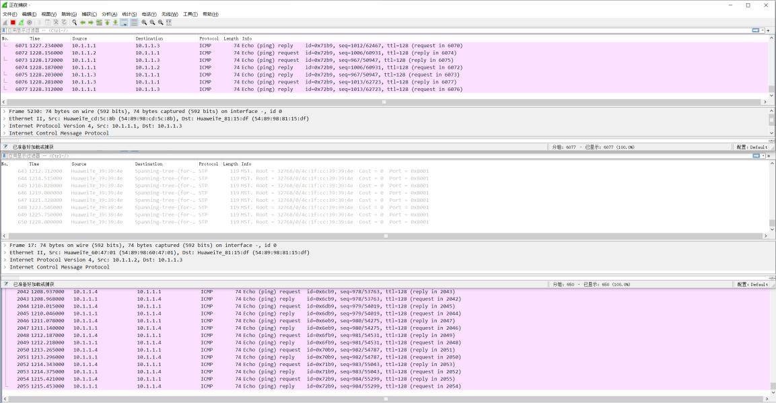This screenshot has height=403, width=776.
Task: Toggle auto-scroll during live capture
Action: coord(125,22)
